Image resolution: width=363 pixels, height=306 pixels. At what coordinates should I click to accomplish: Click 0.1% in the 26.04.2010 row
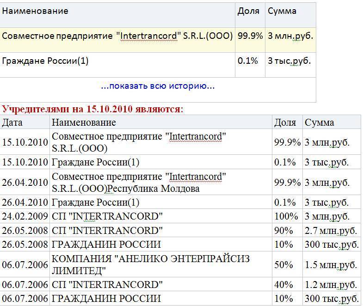click(285, 202)
